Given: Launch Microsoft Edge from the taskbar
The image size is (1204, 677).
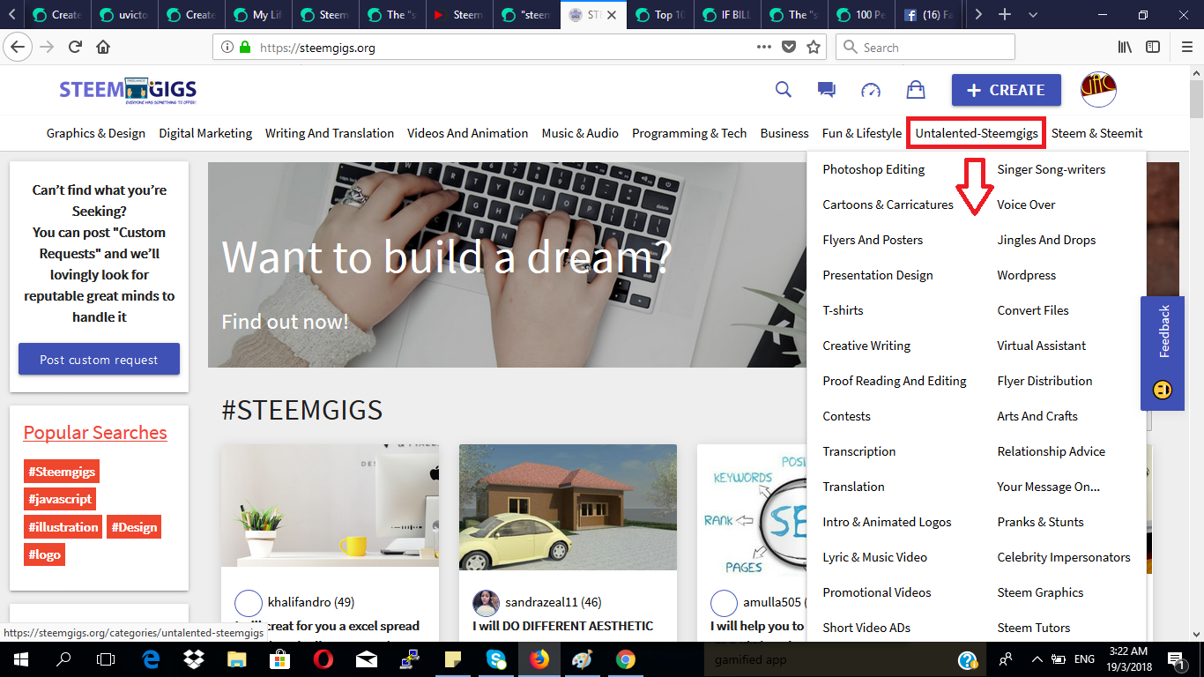Looking at the screenshot, I should coord(149,658).
